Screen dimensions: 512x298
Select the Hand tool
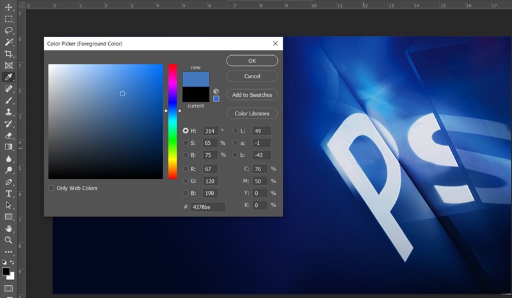[x=8, y=228]
